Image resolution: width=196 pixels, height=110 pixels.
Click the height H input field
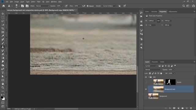click(x=168, y=21)
